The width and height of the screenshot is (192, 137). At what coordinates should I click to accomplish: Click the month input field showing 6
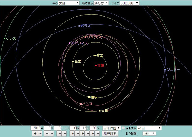[47, 128]
